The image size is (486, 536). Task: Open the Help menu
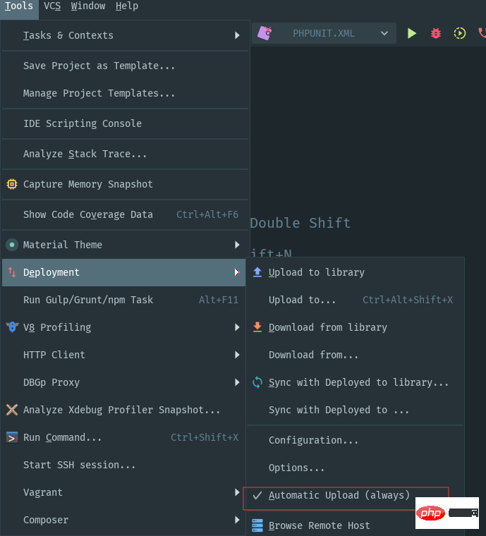127,6
